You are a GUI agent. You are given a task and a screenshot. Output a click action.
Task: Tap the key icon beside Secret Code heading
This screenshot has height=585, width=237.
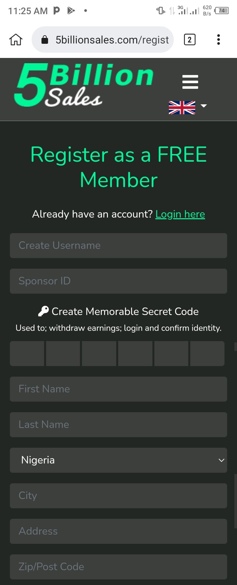43,311
